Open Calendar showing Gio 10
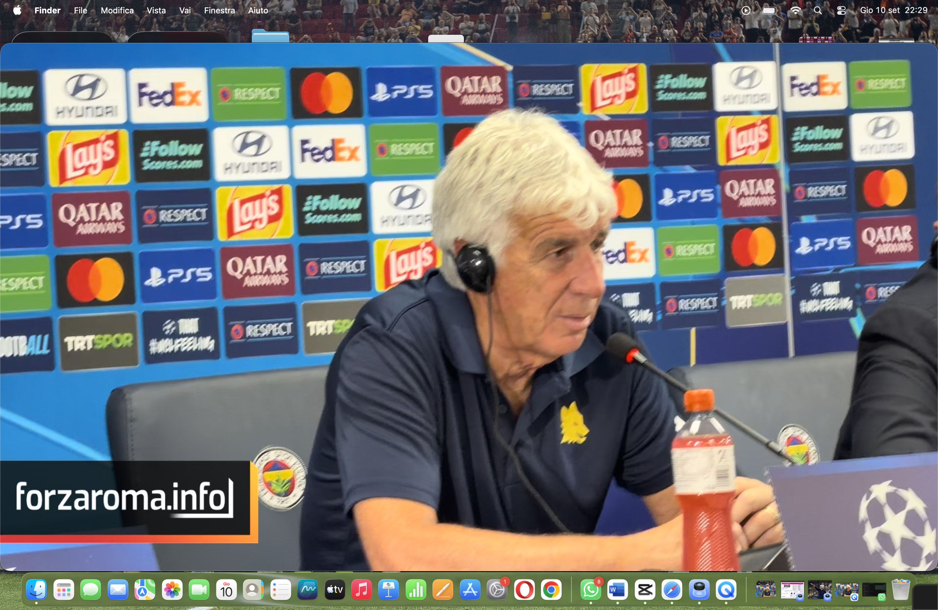938x610 pixels. (x=226, y=590)
